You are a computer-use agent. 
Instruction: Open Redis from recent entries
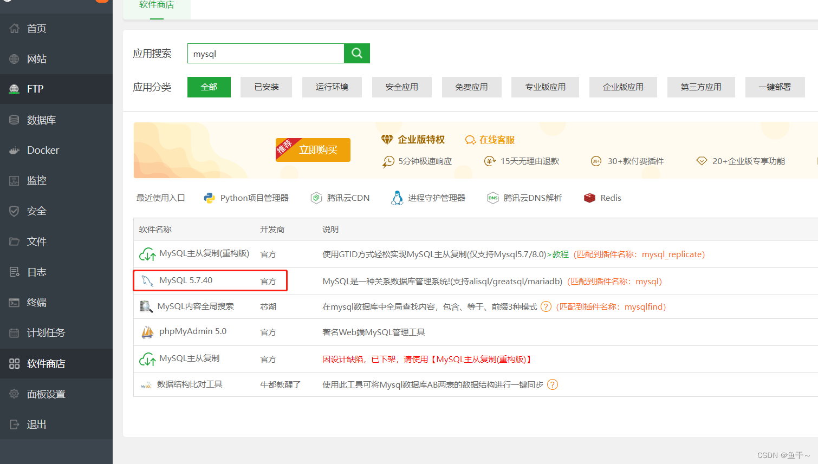coord(611,198)
